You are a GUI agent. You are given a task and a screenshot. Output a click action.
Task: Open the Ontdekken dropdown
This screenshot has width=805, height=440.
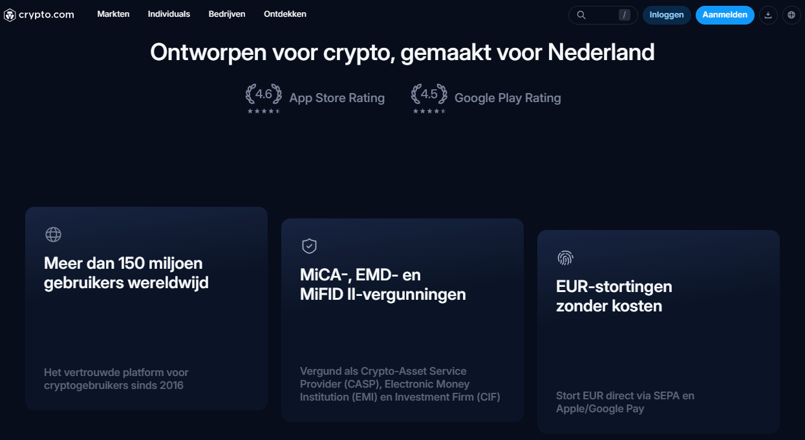pyautogui.click(x=284, y=14)
